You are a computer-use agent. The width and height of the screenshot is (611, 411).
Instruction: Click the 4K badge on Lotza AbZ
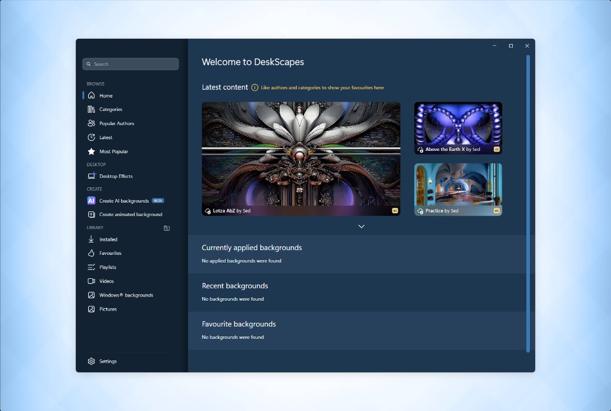click(x=395, y=211)
